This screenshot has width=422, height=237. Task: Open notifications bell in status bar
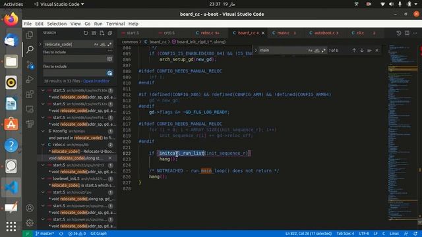(x=415, y=234)
